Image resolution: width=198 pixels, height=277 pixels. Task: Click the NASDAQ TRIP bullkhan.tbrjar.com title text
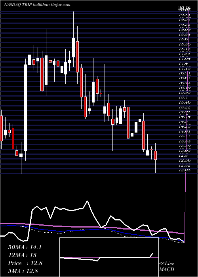tap(37, 5)
